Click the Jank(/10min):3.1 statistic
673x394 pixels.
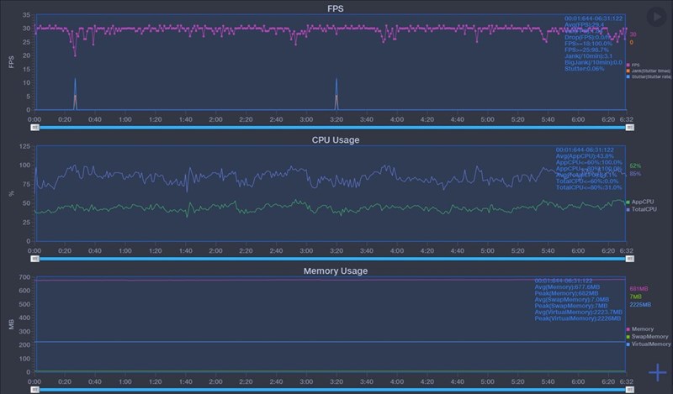(x=588, y=56)
